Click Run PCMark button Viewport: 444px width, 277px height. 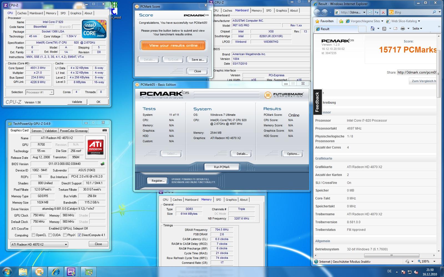pos(222,167)
